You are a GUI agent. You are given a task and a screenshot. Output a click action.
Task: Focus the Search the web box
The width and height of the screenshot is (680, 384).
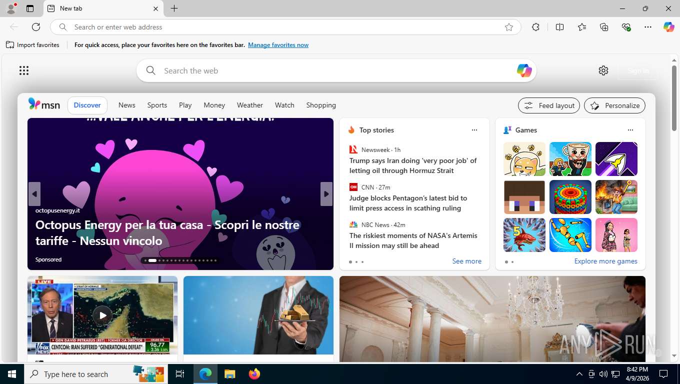pyautogui.click(x=336, y=70)
